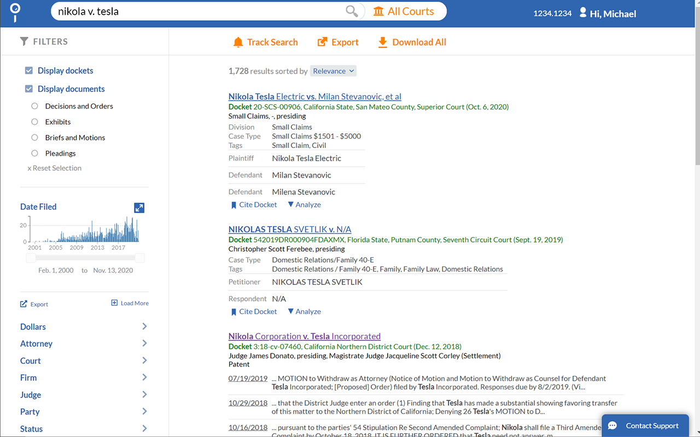Open Nikola Corporation v. Tesla Incorporated docket

(x=304, y=336)
